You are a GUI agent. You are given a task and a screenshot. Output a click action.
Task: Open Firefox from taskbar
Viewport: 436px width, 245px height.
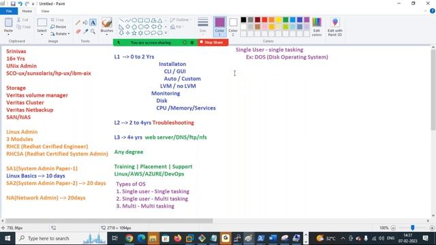tap(177, 238)
